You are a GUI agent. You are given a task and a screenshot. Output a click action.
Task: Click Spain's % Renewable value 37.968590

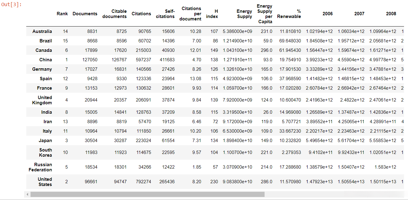point(291,79)
